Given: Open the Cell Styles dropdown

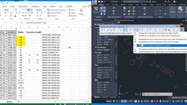Looking at the screenshot, I should click(53, 16).
